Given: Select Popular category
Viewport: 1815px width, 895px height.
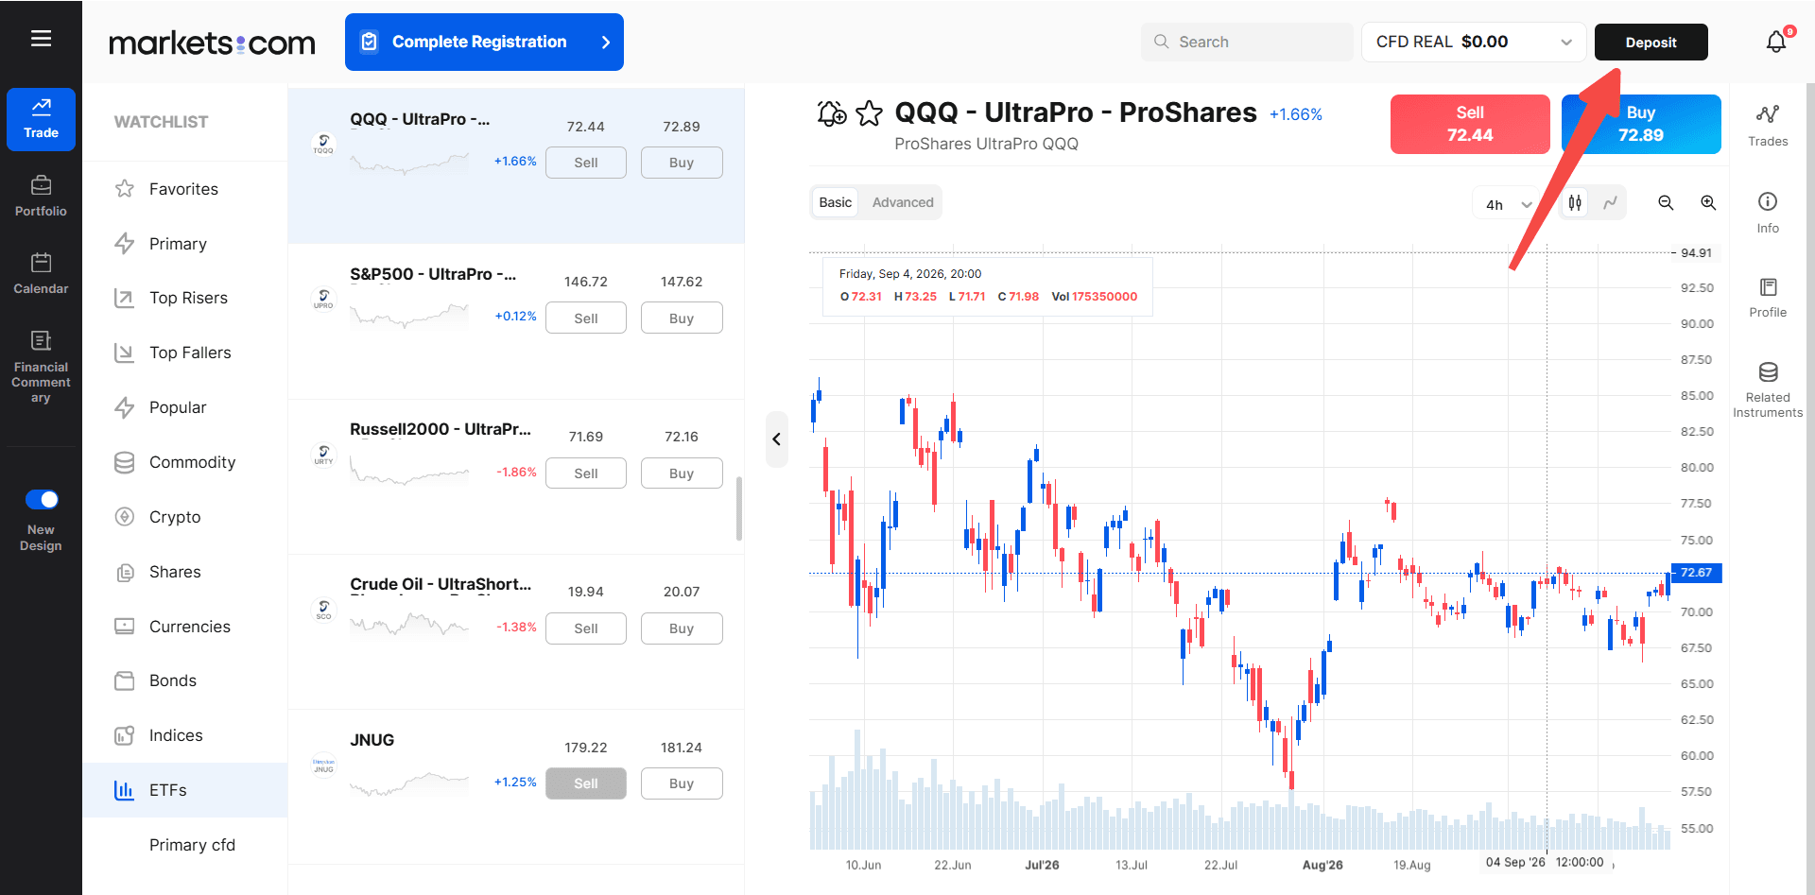Looking at the screenshot, I should coord(185,407).
